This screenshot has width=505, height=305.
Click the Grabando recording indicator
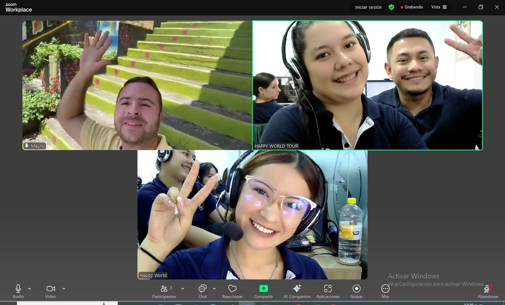(x=412, y=7)
